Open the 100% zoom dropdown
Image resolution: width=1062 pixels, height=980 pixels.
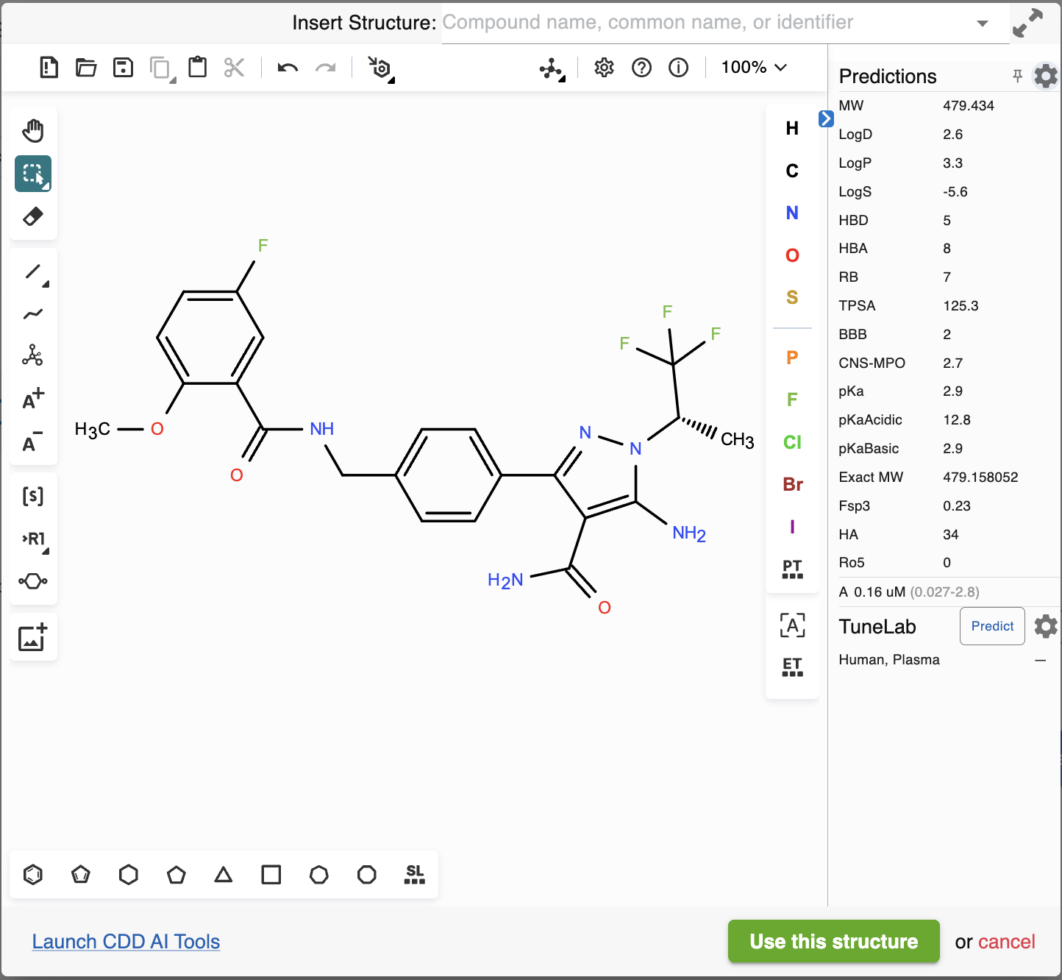754,67
